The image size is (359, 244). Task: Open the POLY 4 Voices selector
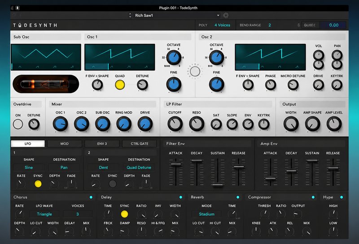222,25
